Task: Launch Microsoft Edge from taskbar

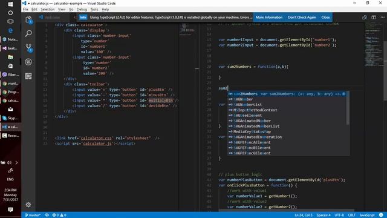Action: (10, 30)
